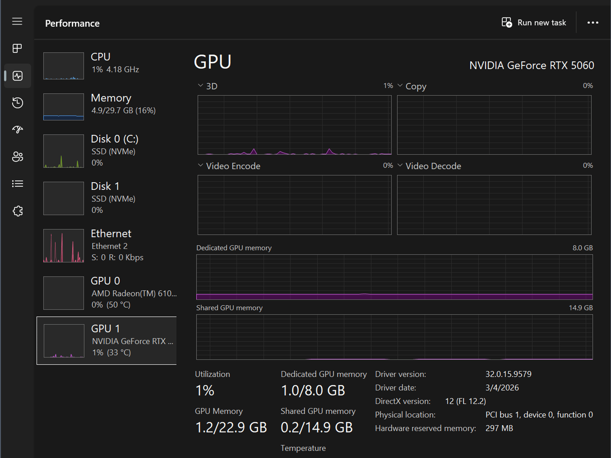Click the Video Encode graph

[x=294, y=205]
